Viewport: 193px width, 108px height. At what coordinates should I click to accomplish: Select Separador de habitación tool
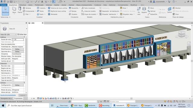point(109,11)
